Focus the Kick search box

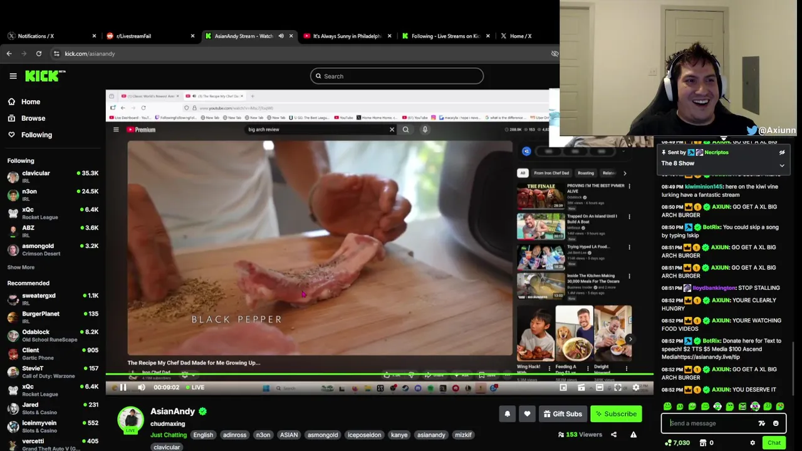[397, 76]
